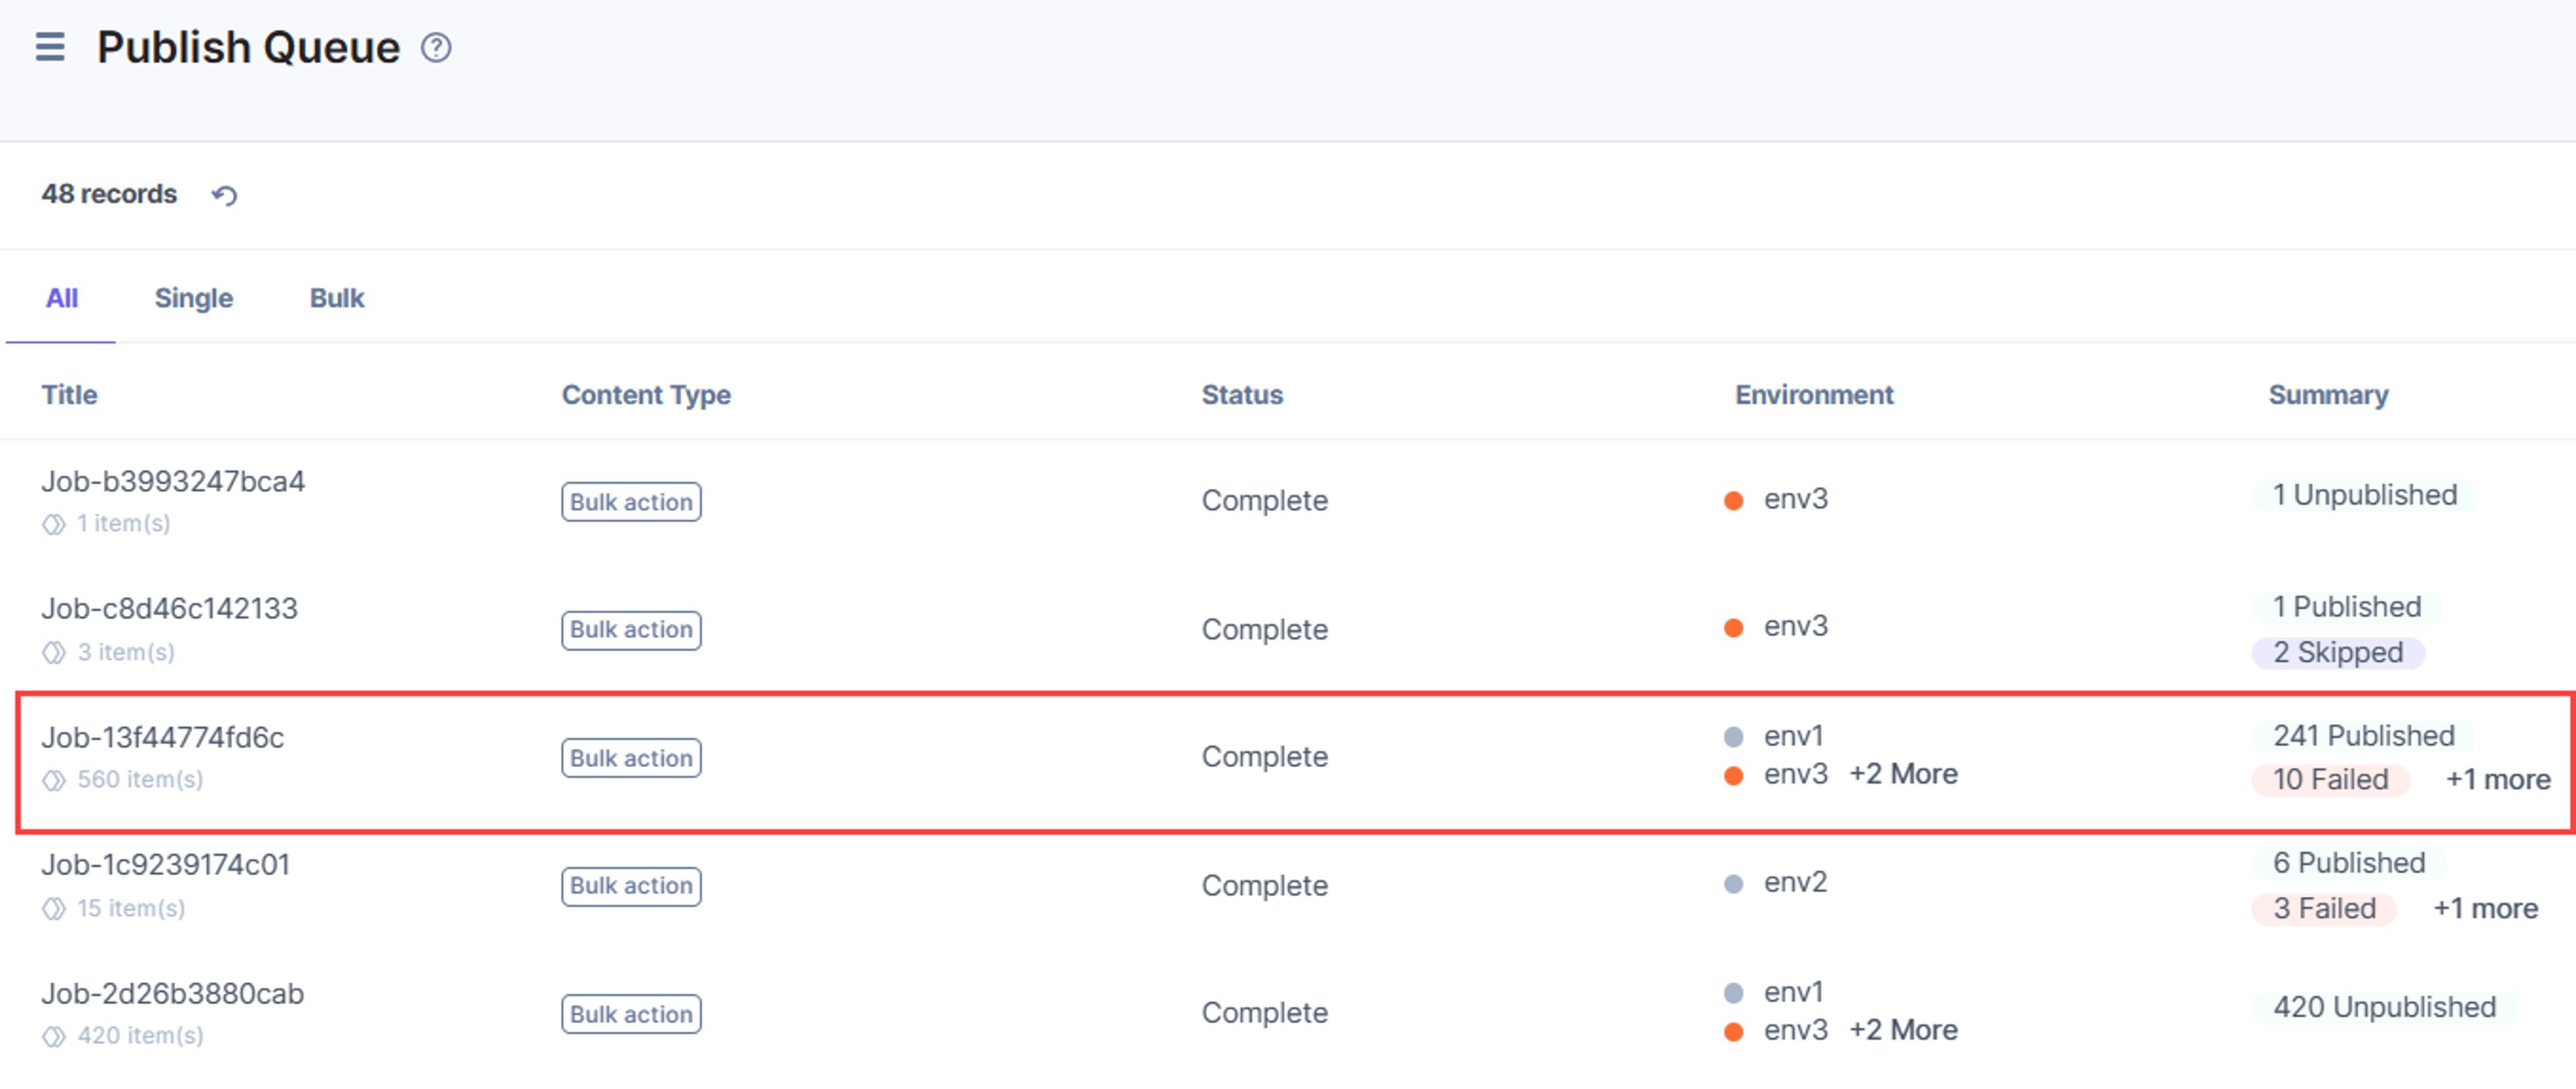Click the 48 records count label

pos(109,194)
